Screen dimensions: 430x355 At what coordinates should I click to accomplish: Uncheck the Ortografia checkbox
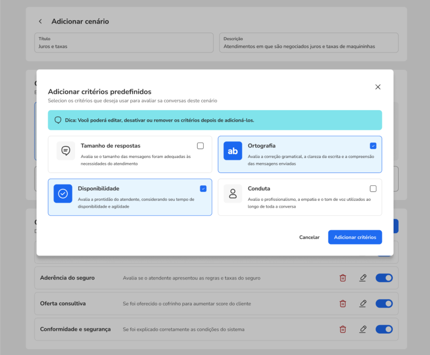pos(373,146)
